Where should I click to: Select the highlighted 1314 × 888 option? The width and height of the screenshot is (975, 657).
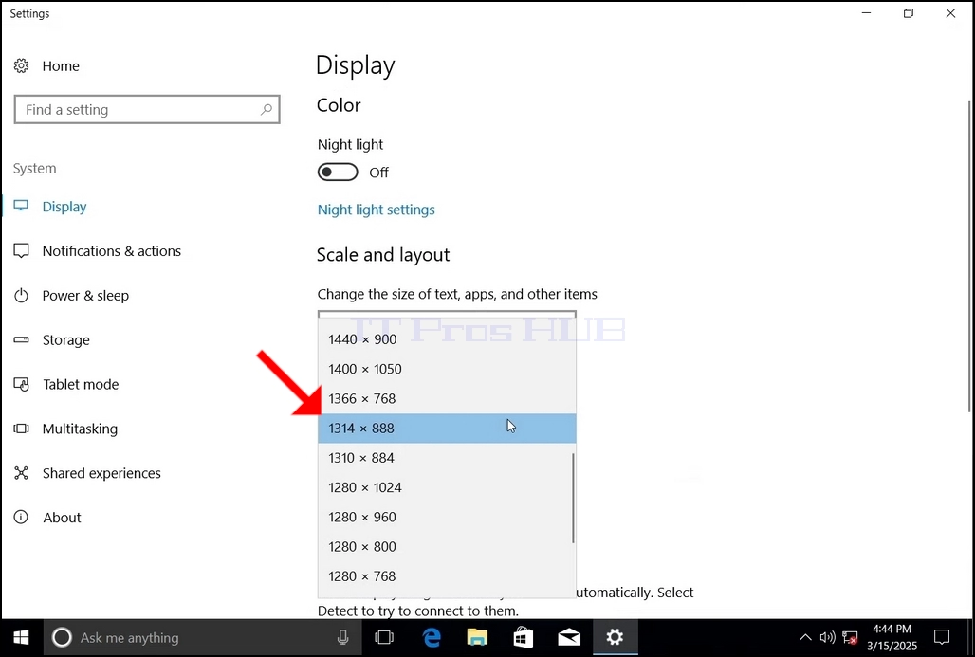click(447, 429)
